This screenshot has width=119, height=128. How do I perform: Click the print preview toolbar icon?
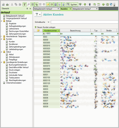click(4, 4)
